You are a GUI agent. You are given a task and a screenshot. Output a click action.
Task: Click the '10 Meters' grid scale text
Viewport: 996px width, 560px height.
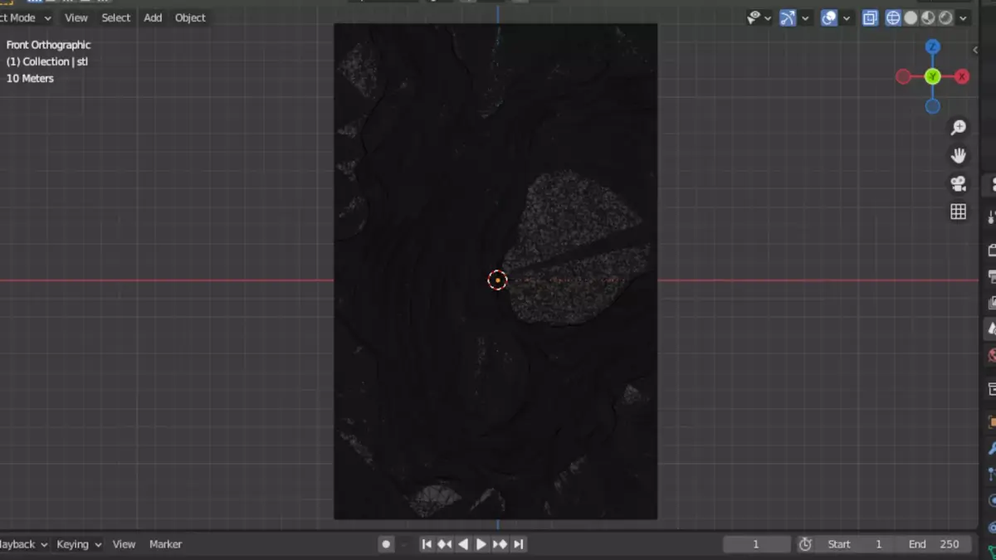click(x=30, y=78)
